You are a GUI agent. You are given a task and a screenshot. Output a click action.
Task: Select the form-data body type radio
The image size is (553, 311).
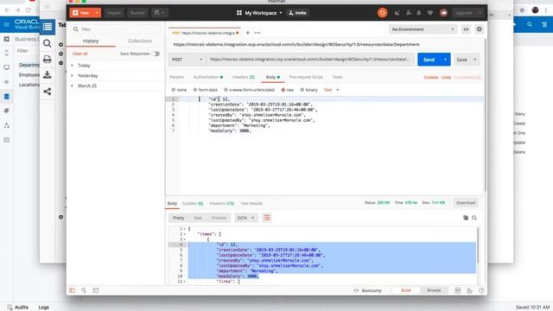point(195,90)
